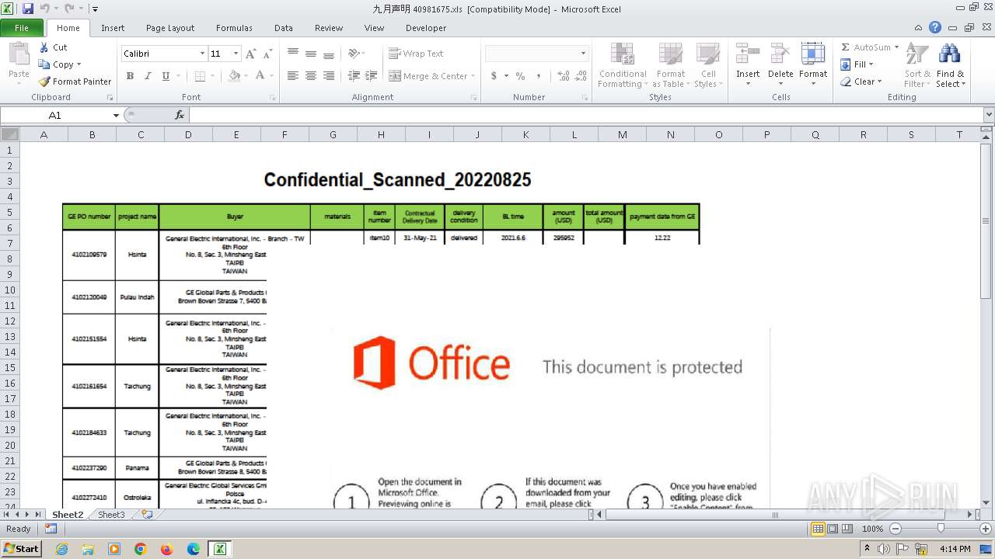
Task: Open Cell Styles gallery
Action: (x=707, y=66)
